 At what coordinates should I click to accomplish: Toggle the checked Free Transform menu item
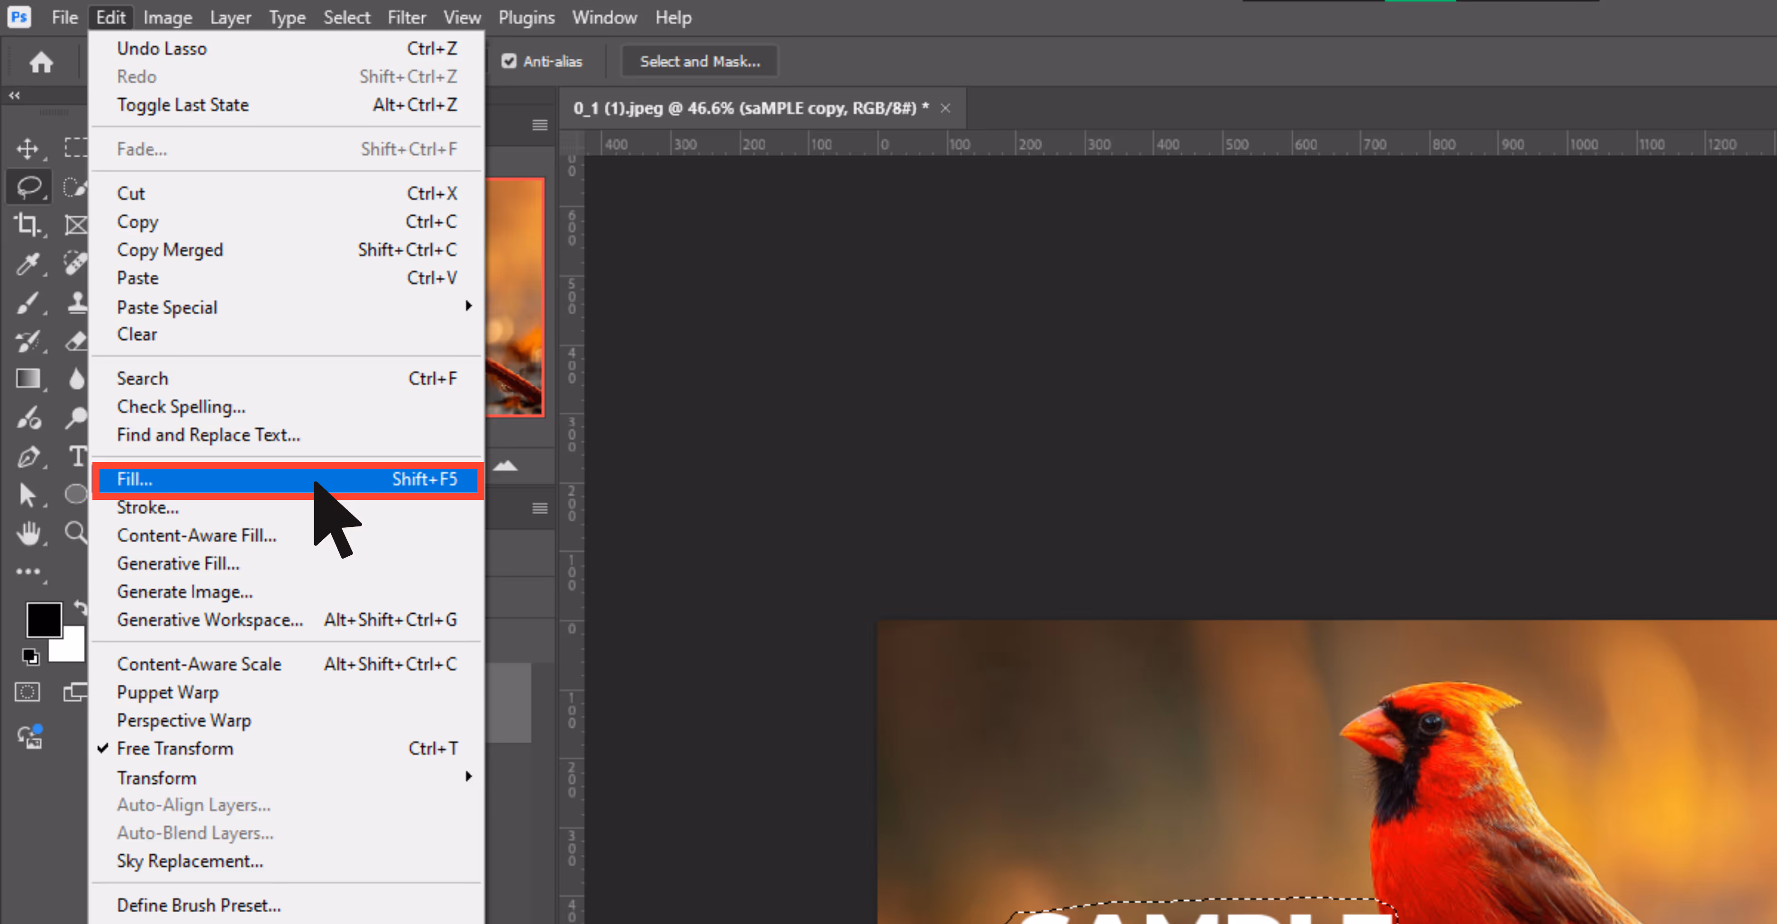click(287, 748)
